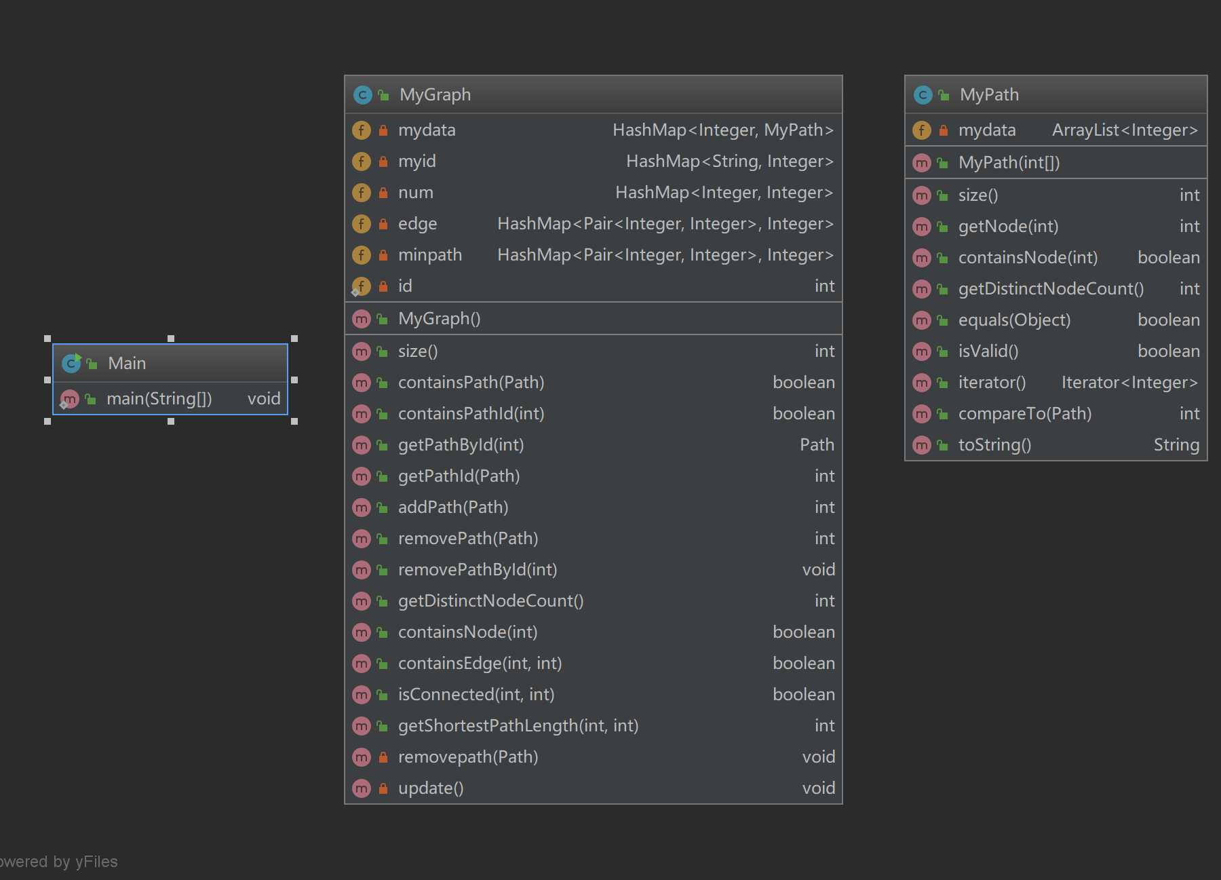Viewport: 1221px width, 880px height.
Task: Select the mydata HashMap<Integer, MyPath> field
Action: tap(594, 130)
